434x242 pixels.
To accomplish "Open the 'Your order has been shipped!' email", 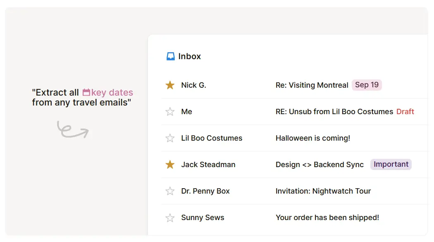I will click(x=327, y=217).
